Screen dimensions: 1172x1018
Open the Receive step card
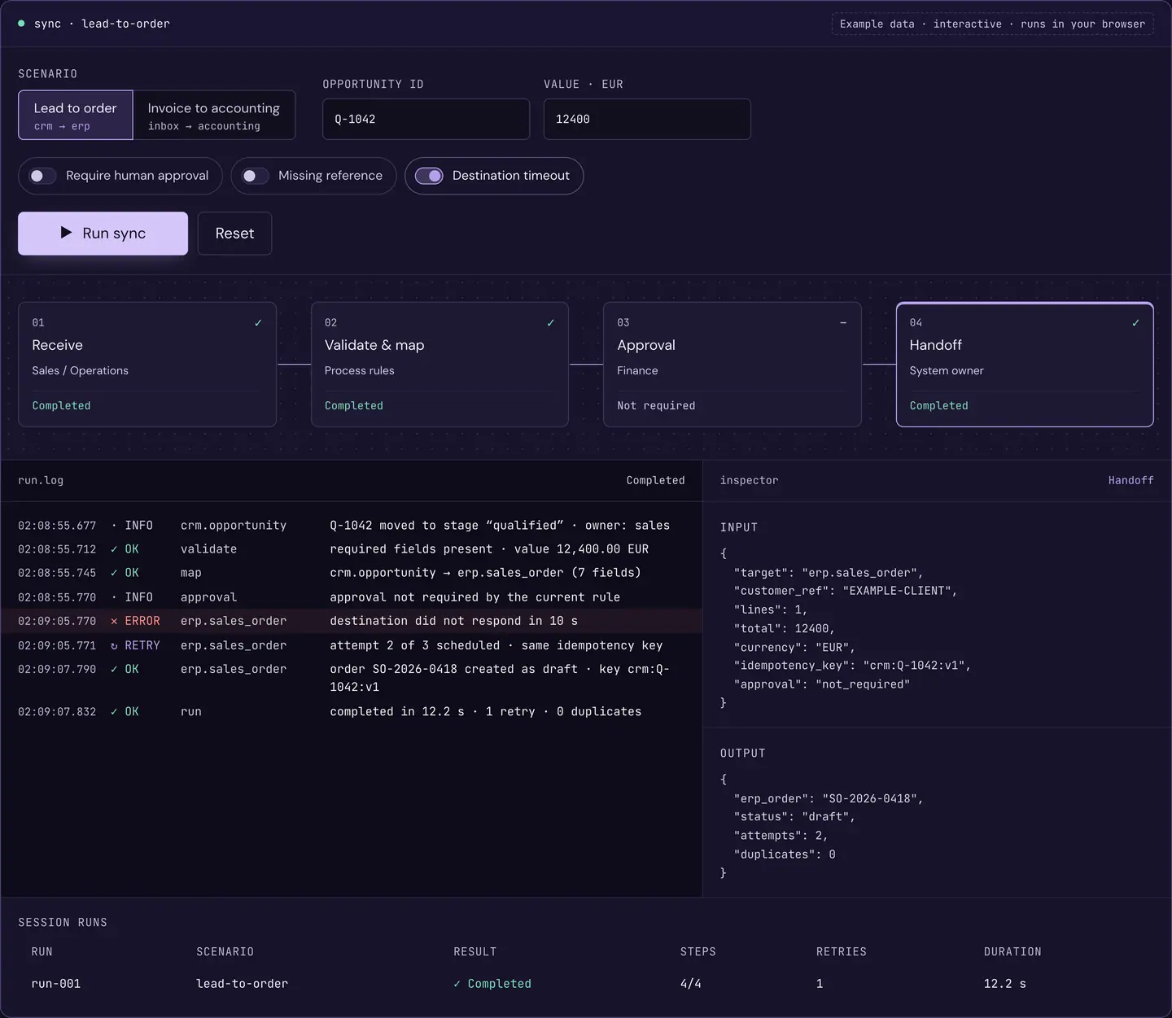click(x=147, y=365)
